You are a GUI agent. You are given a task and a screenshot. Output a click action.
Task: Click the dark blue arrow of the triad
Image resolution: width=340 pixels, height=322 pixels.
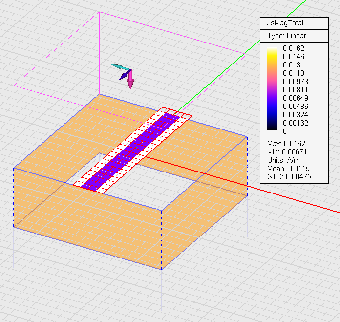[x=124, y=76]
